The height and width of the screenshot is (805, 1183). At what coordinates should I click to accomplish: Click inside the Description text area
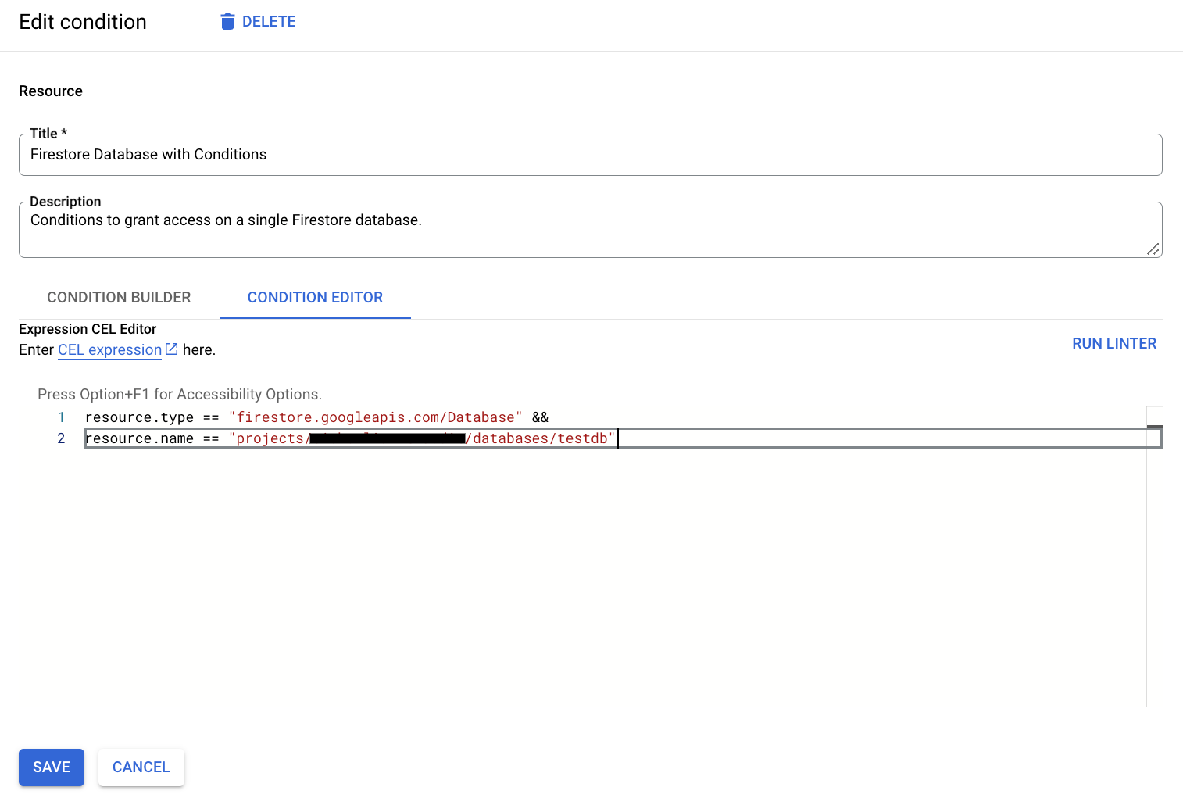pyautogui.click(x=590, y=230)
